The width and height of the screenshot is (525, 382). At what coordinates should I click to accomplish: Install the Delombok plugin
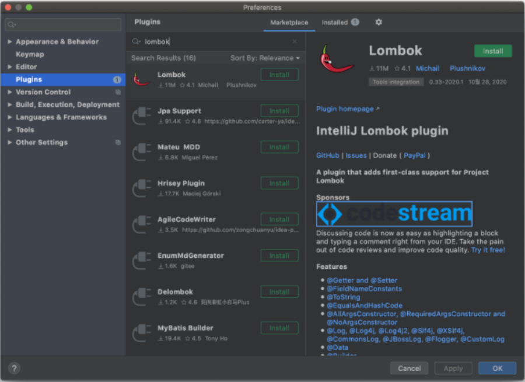279,292
